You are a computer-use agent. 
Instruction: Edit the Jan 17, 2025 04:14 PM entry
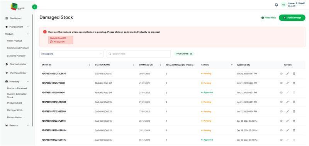pyautogui.click(x=287, y=111)
